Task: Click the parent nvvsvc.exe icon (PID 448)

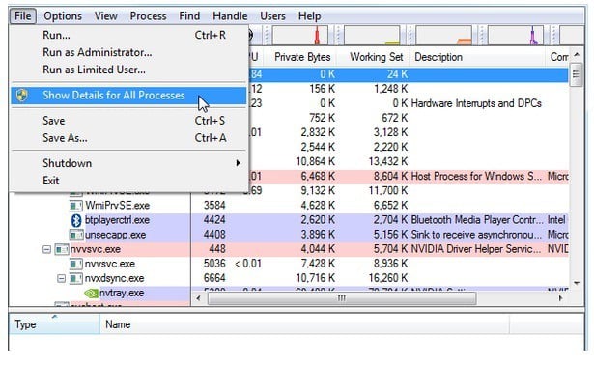Action: [x=62, y=249]
